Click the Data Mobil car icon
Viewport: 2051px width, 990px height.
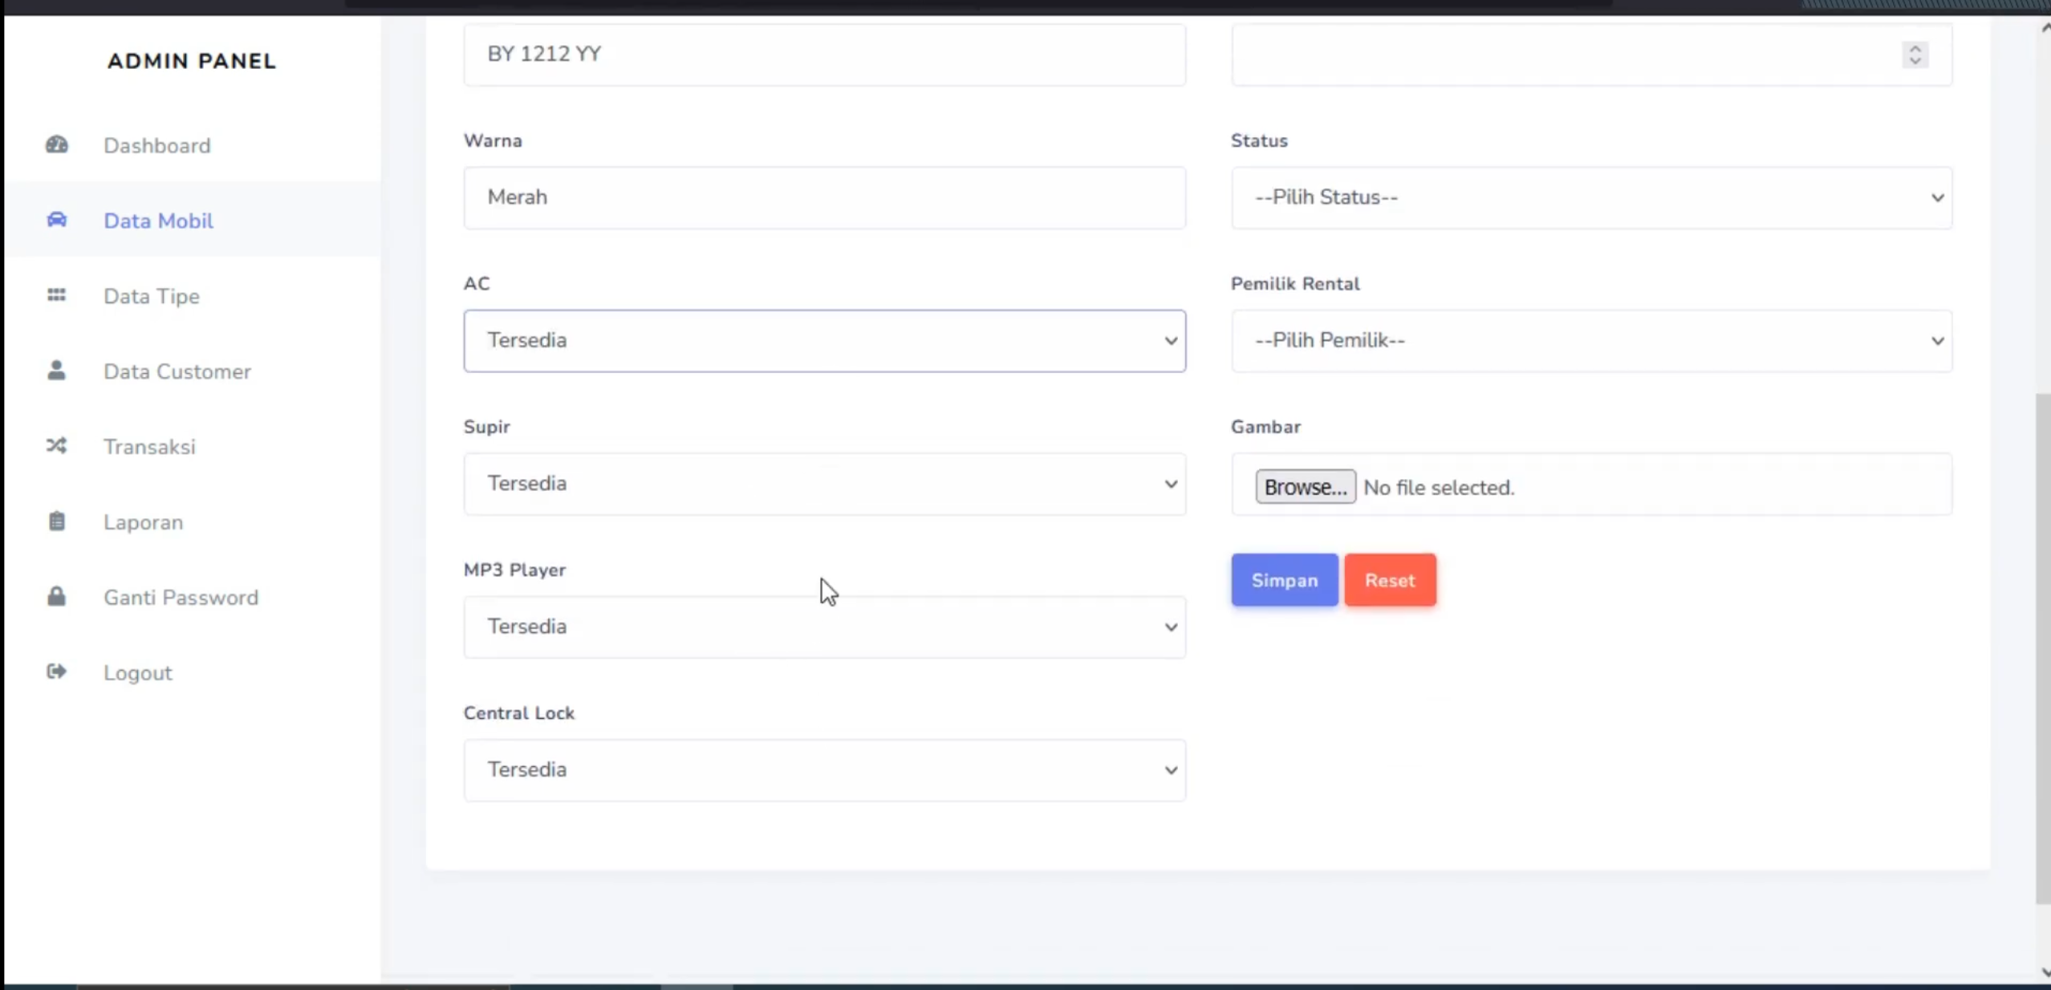57,220
